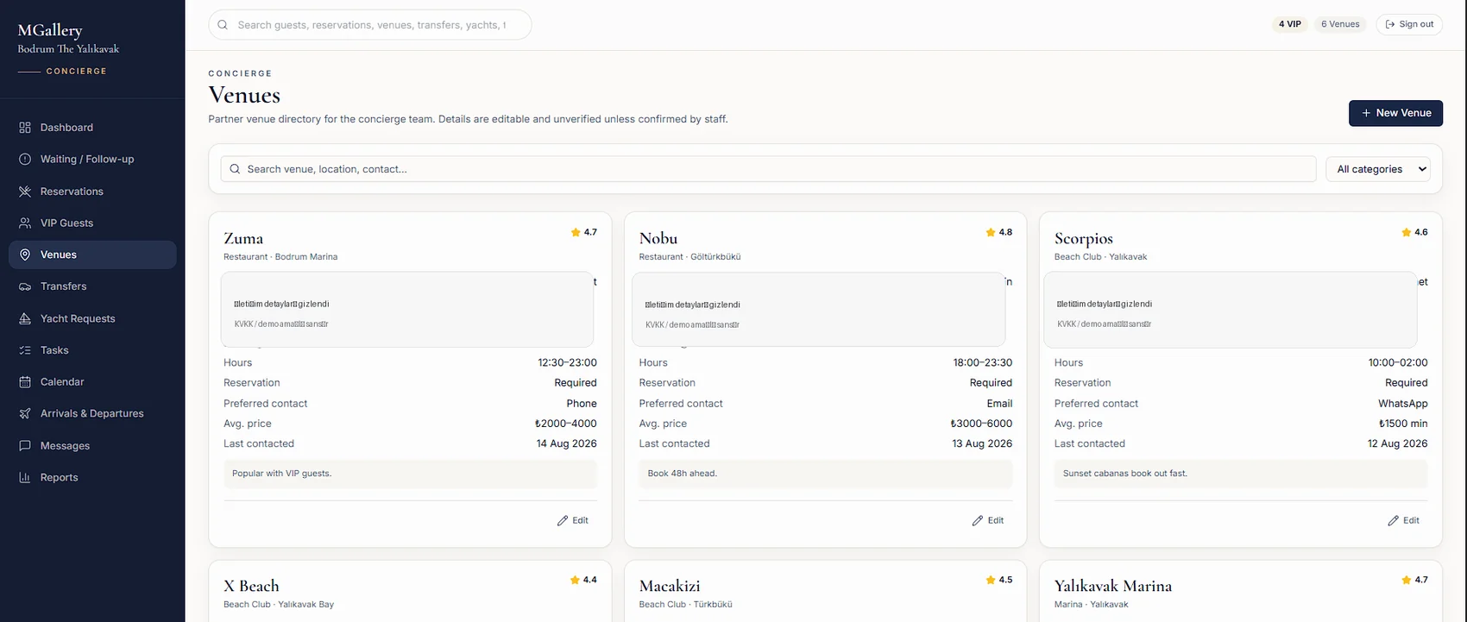Click the star icon on Yalıkavak Marina card
Viewport: 1467px width, 622px height.
(1407, 580)
